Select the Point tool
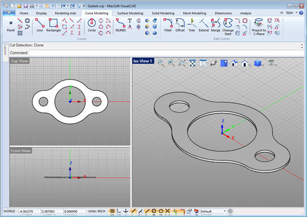The width and height of the screenshot is (307, 217). (11, 26)
